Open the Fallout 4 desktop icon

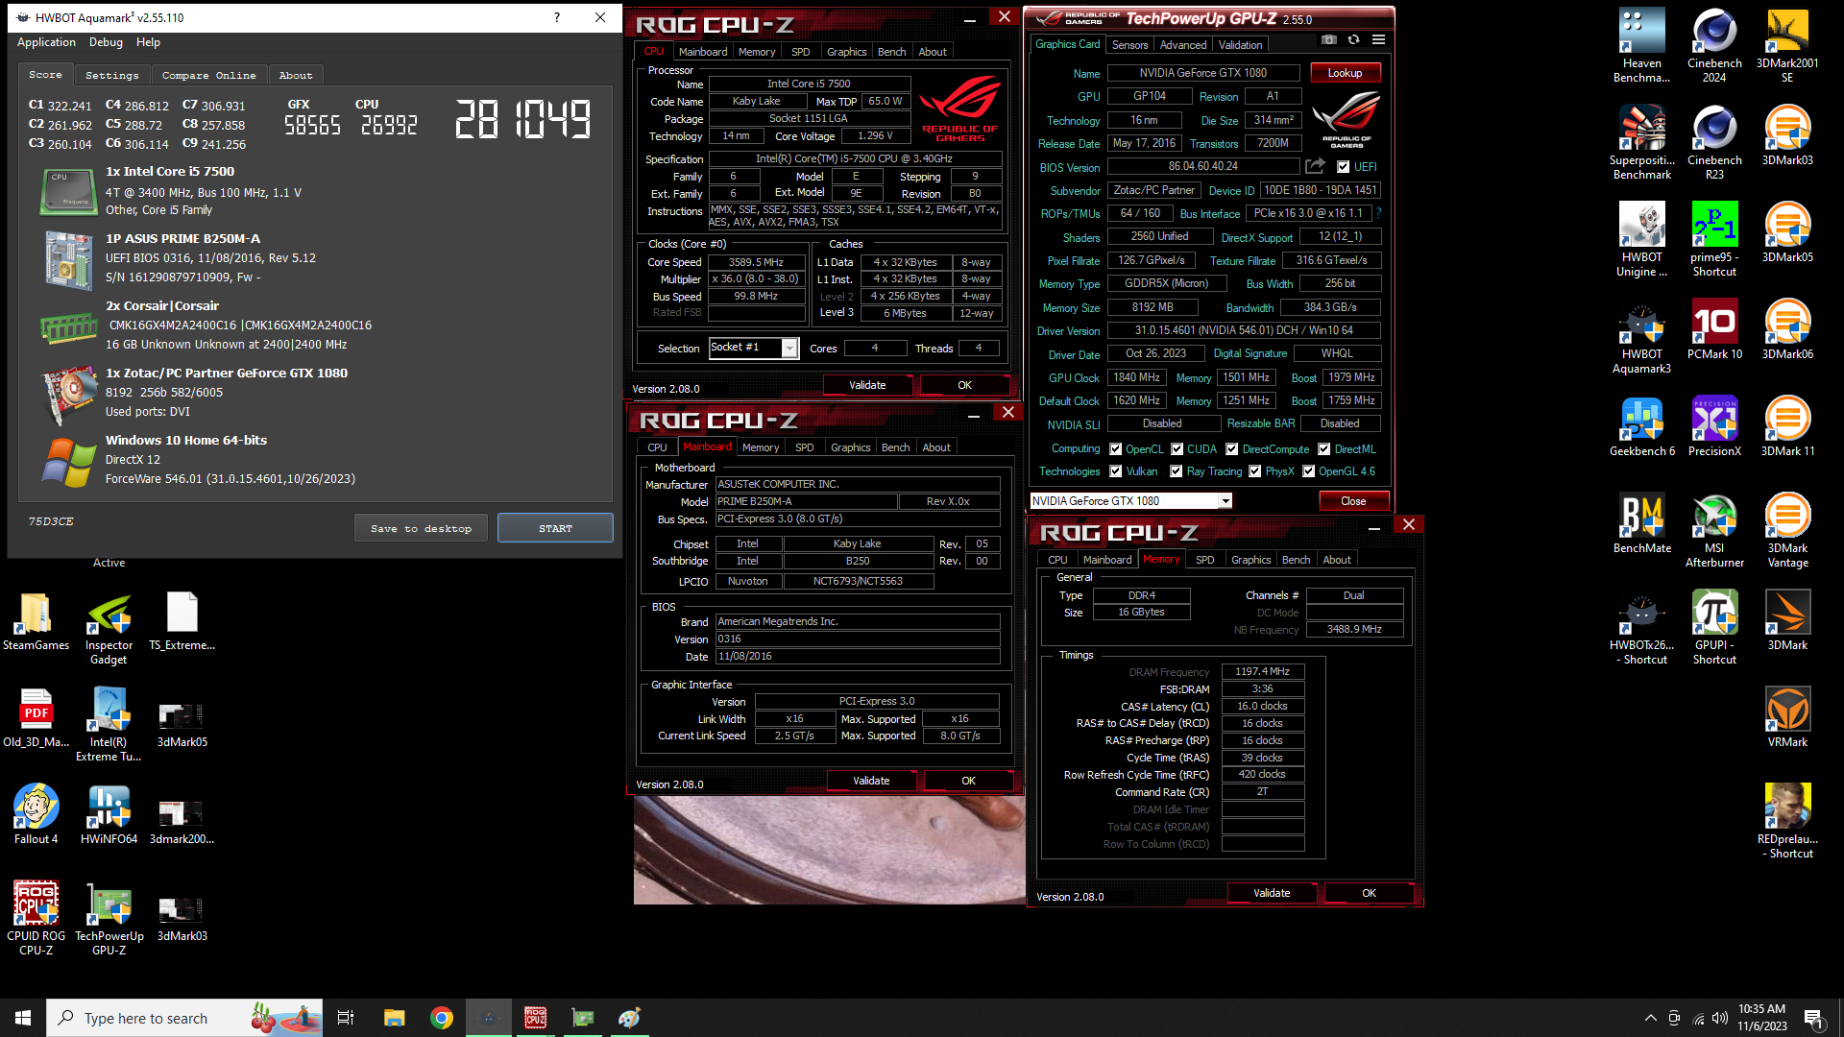(x=36, y=813)
